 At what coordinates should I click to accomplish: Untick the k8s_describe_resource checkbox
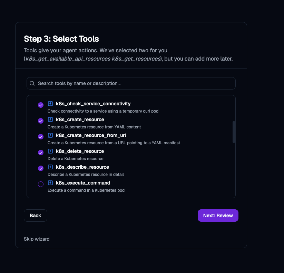(41, 168)
